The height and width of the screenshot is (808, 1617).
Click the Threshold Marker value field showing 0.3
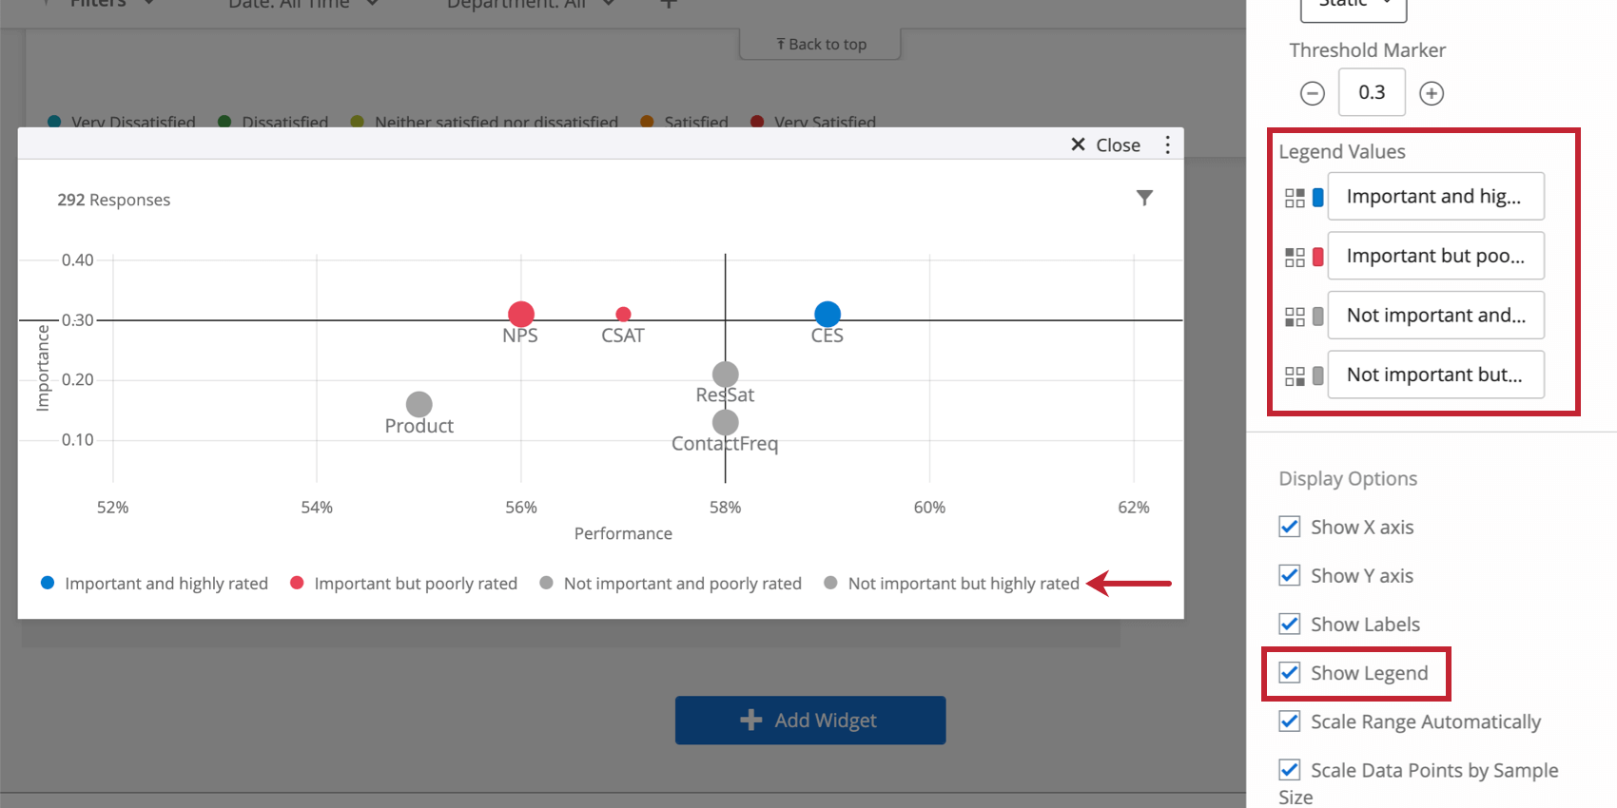(x=1372, y=92)
